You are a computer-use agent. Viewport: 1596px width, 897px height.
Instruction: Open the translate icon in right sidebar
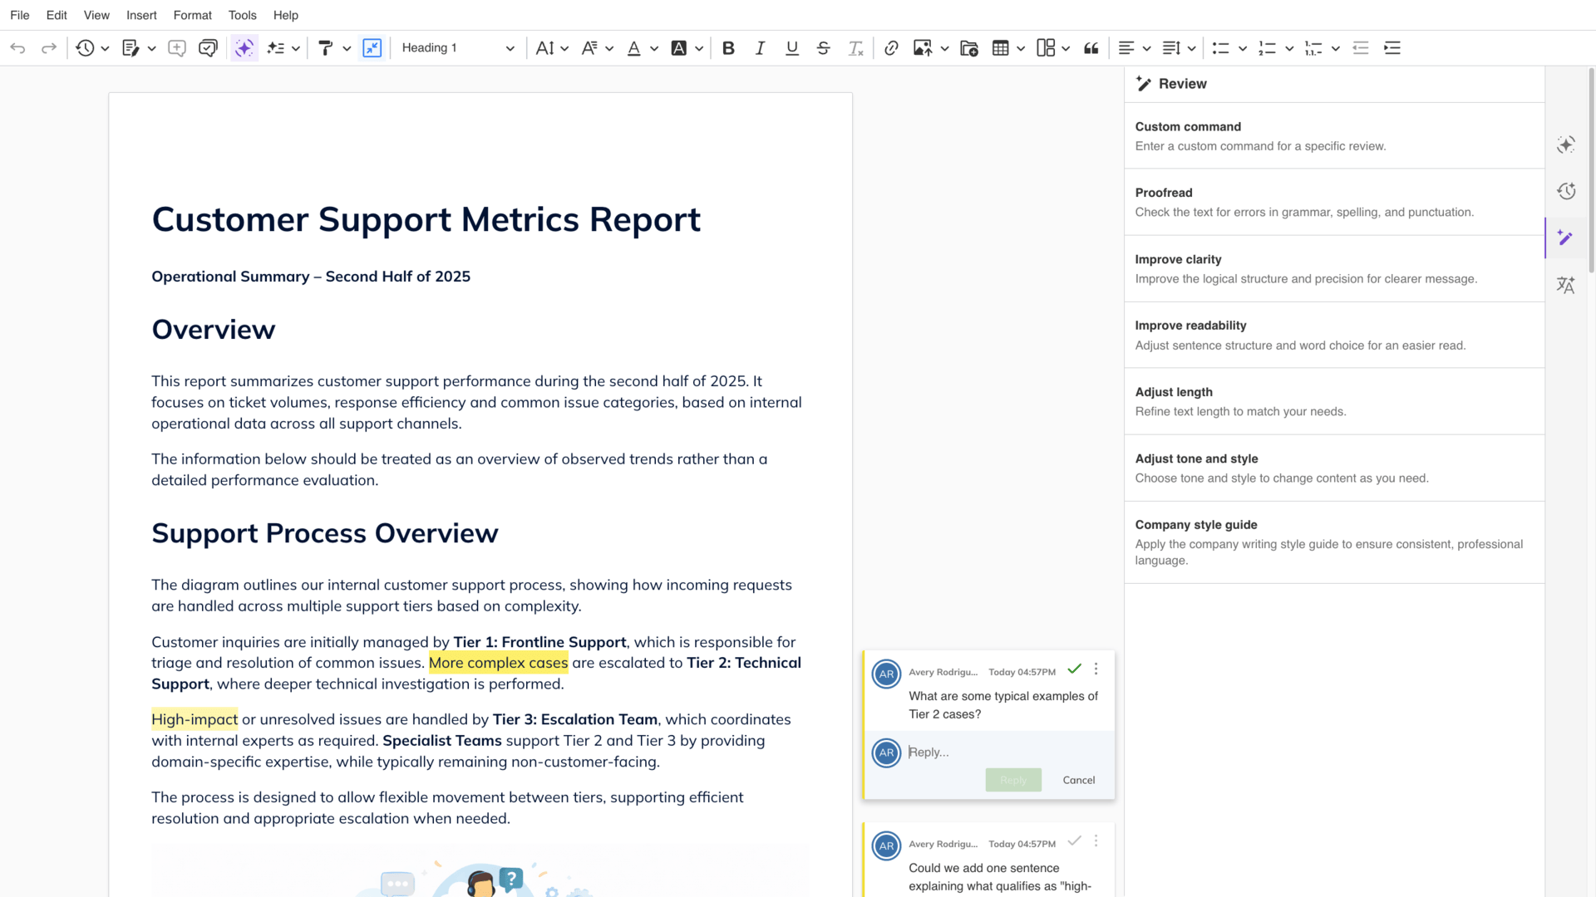(x=1566, y=285)
